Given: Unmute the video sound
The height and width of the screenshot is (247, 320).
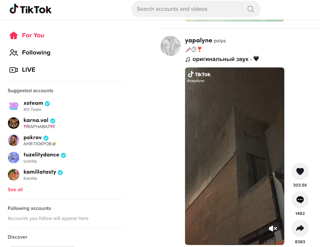Looking at the screenshot, I should [x=273, y=229].
